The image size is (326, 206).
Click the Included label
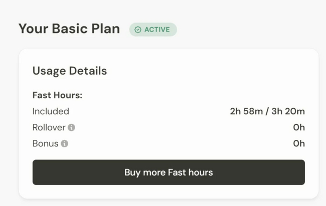click(51, 111)
